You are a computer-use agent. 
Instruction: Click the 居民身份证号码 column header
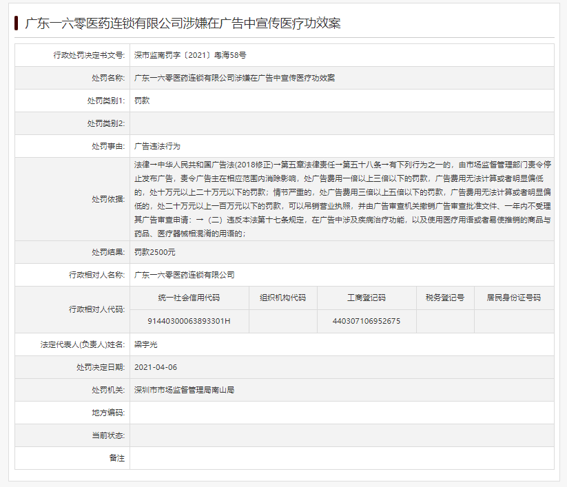(x=513, y=298)
